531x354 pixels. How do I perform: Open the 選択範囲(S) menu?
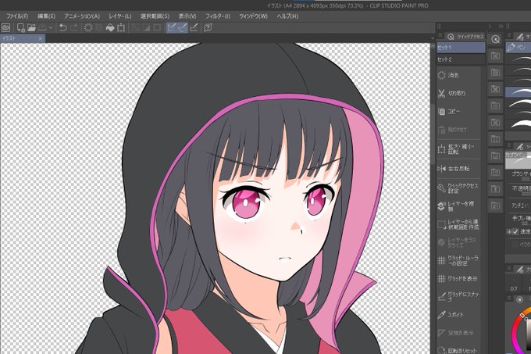155,16
